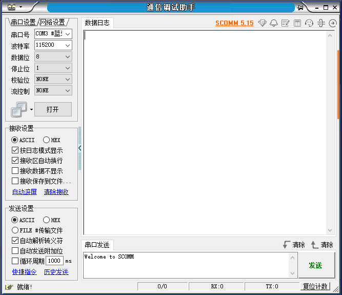342x295 pixels.
Task: Click the 自动滚屏 link
Action: [25, 192]
